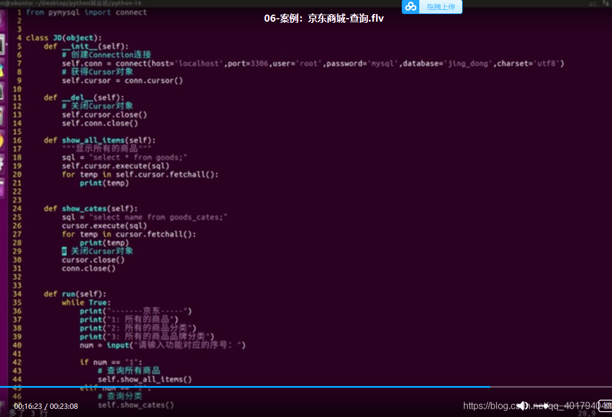This screenshot has width=612, height=417.
Task: Click the 'def run(self):' line
Action: 75,294
